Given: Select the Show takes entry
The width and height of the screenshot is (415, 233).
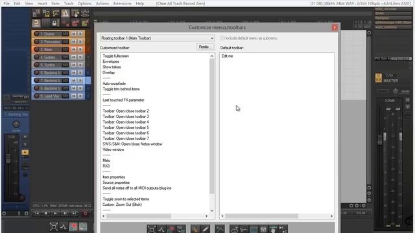Looking at the screenshot, I should (x=112, y=67).
